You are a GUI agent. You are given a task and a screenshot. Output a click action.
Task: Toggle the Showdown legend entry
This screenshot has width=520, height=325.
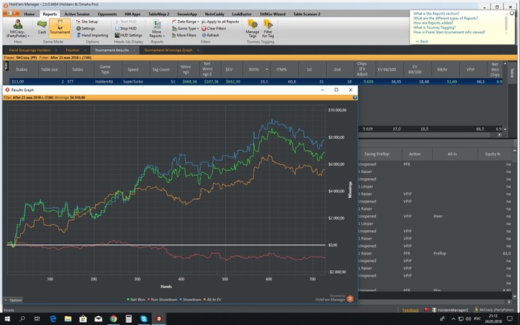[x=190, y=300]
